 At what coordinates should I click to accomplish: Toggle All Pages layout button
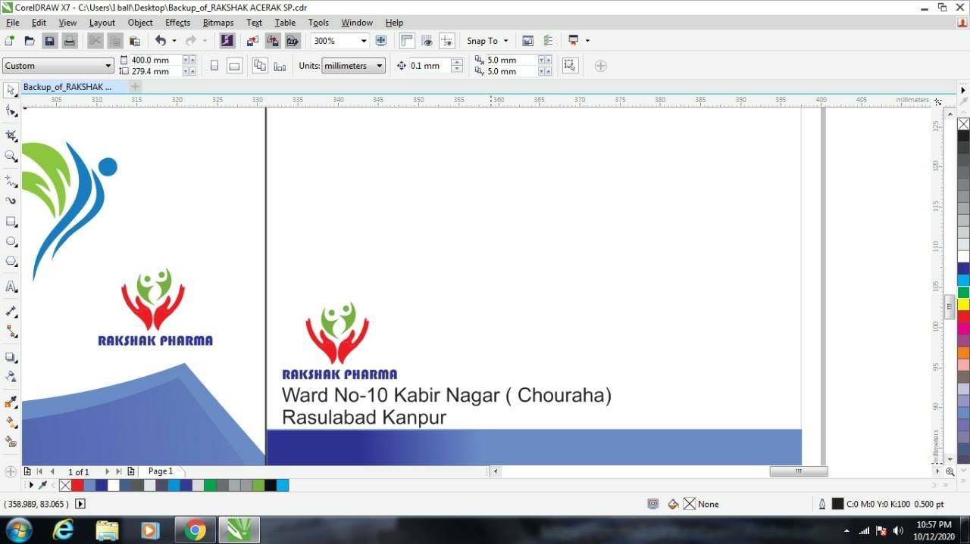point(260,66)
